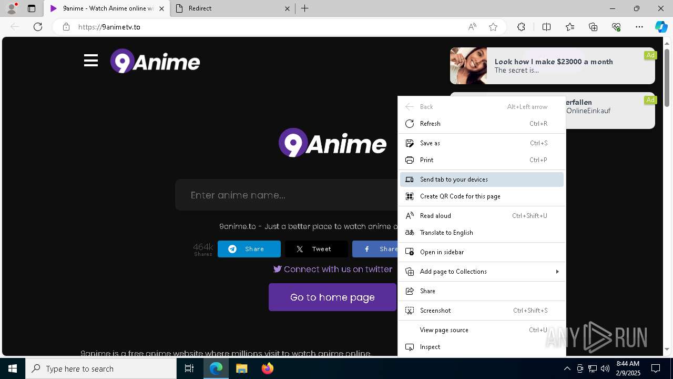673x379 pixels.
Task: Select Send tab to your devices
Action: coord(482,179)
